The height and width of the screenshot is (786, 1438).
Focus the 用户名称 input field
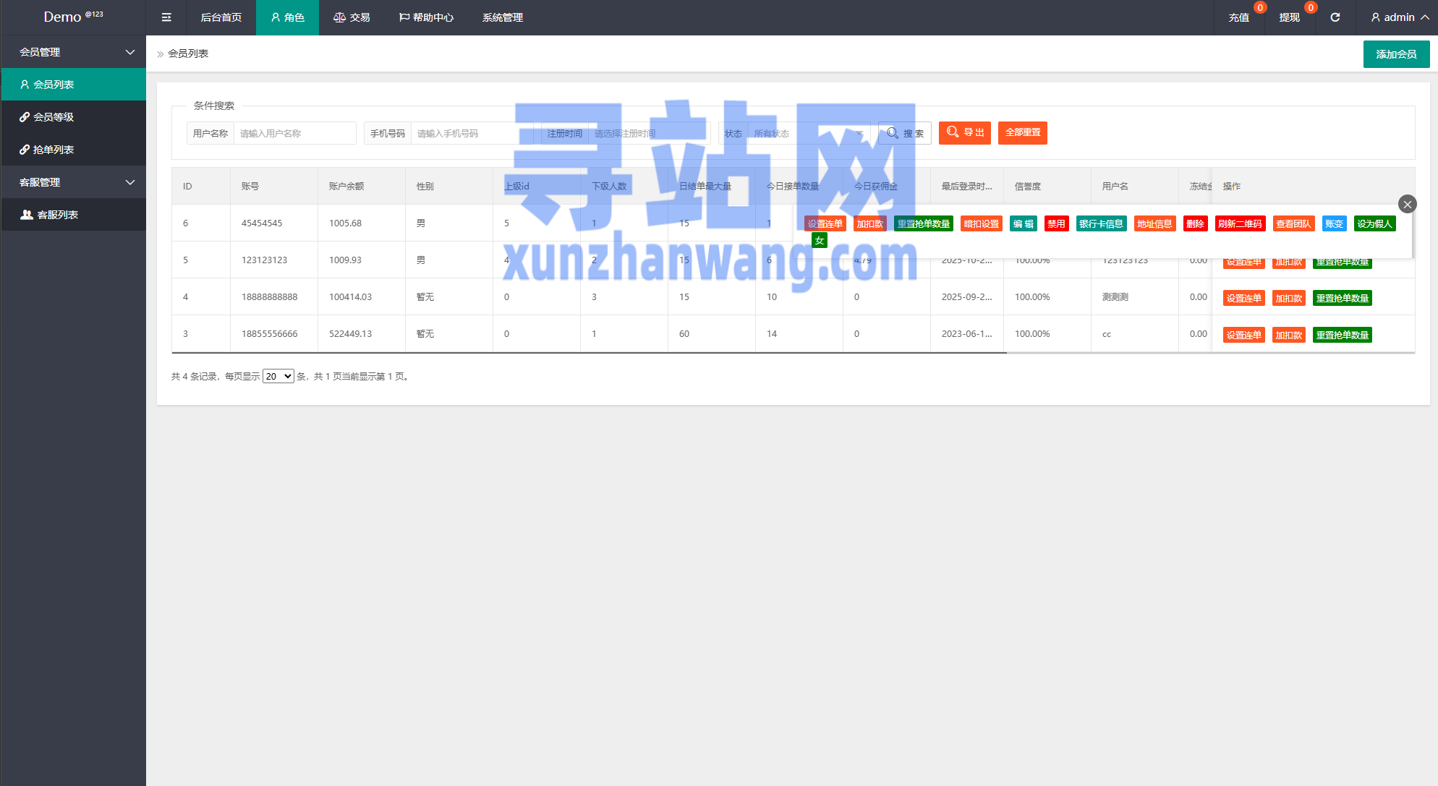(294, 133)
